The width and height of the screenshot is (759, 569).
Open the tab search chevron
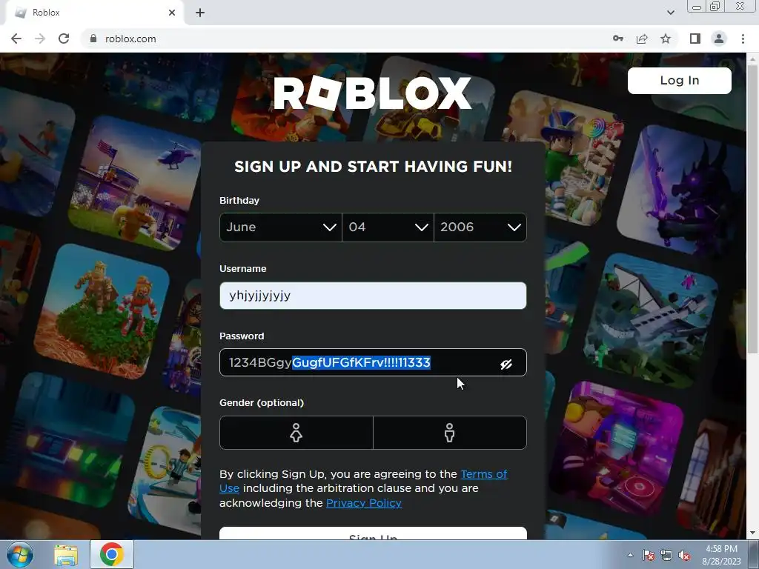[670, 13]
